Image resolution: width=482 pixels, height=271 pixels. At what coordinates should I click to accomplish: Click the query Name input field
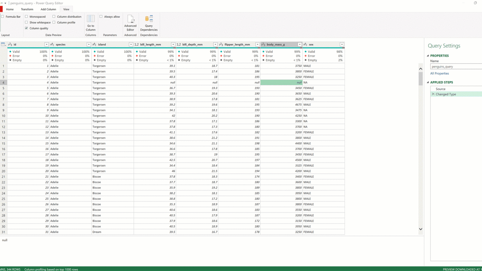(x=456, y=67)
